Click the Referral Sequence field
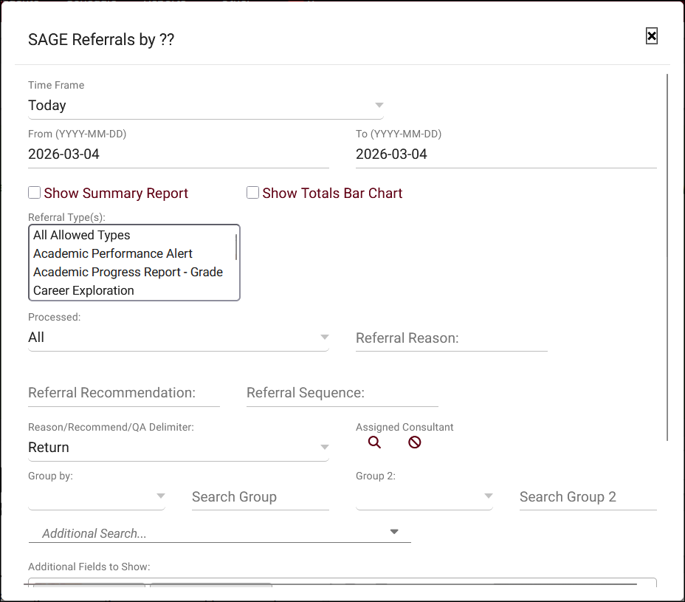Screen dimensions: 685x602 click(342, 392)
